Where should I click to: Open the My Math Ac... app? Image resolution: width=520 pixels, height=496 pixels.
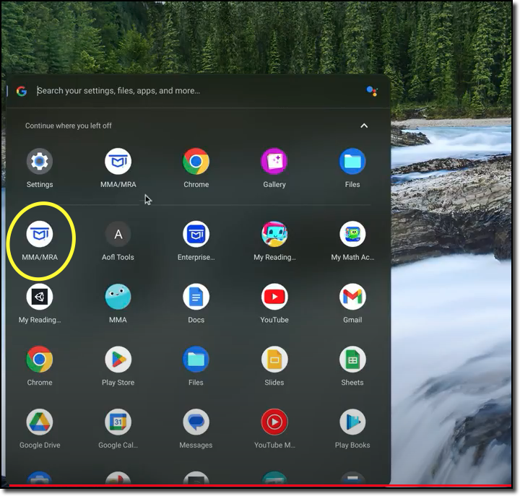(352, 235)
